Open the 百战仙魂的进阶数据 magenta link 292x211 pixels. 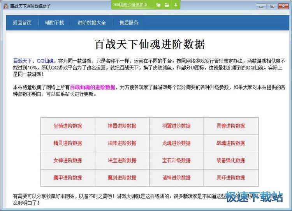click(93, 87)
